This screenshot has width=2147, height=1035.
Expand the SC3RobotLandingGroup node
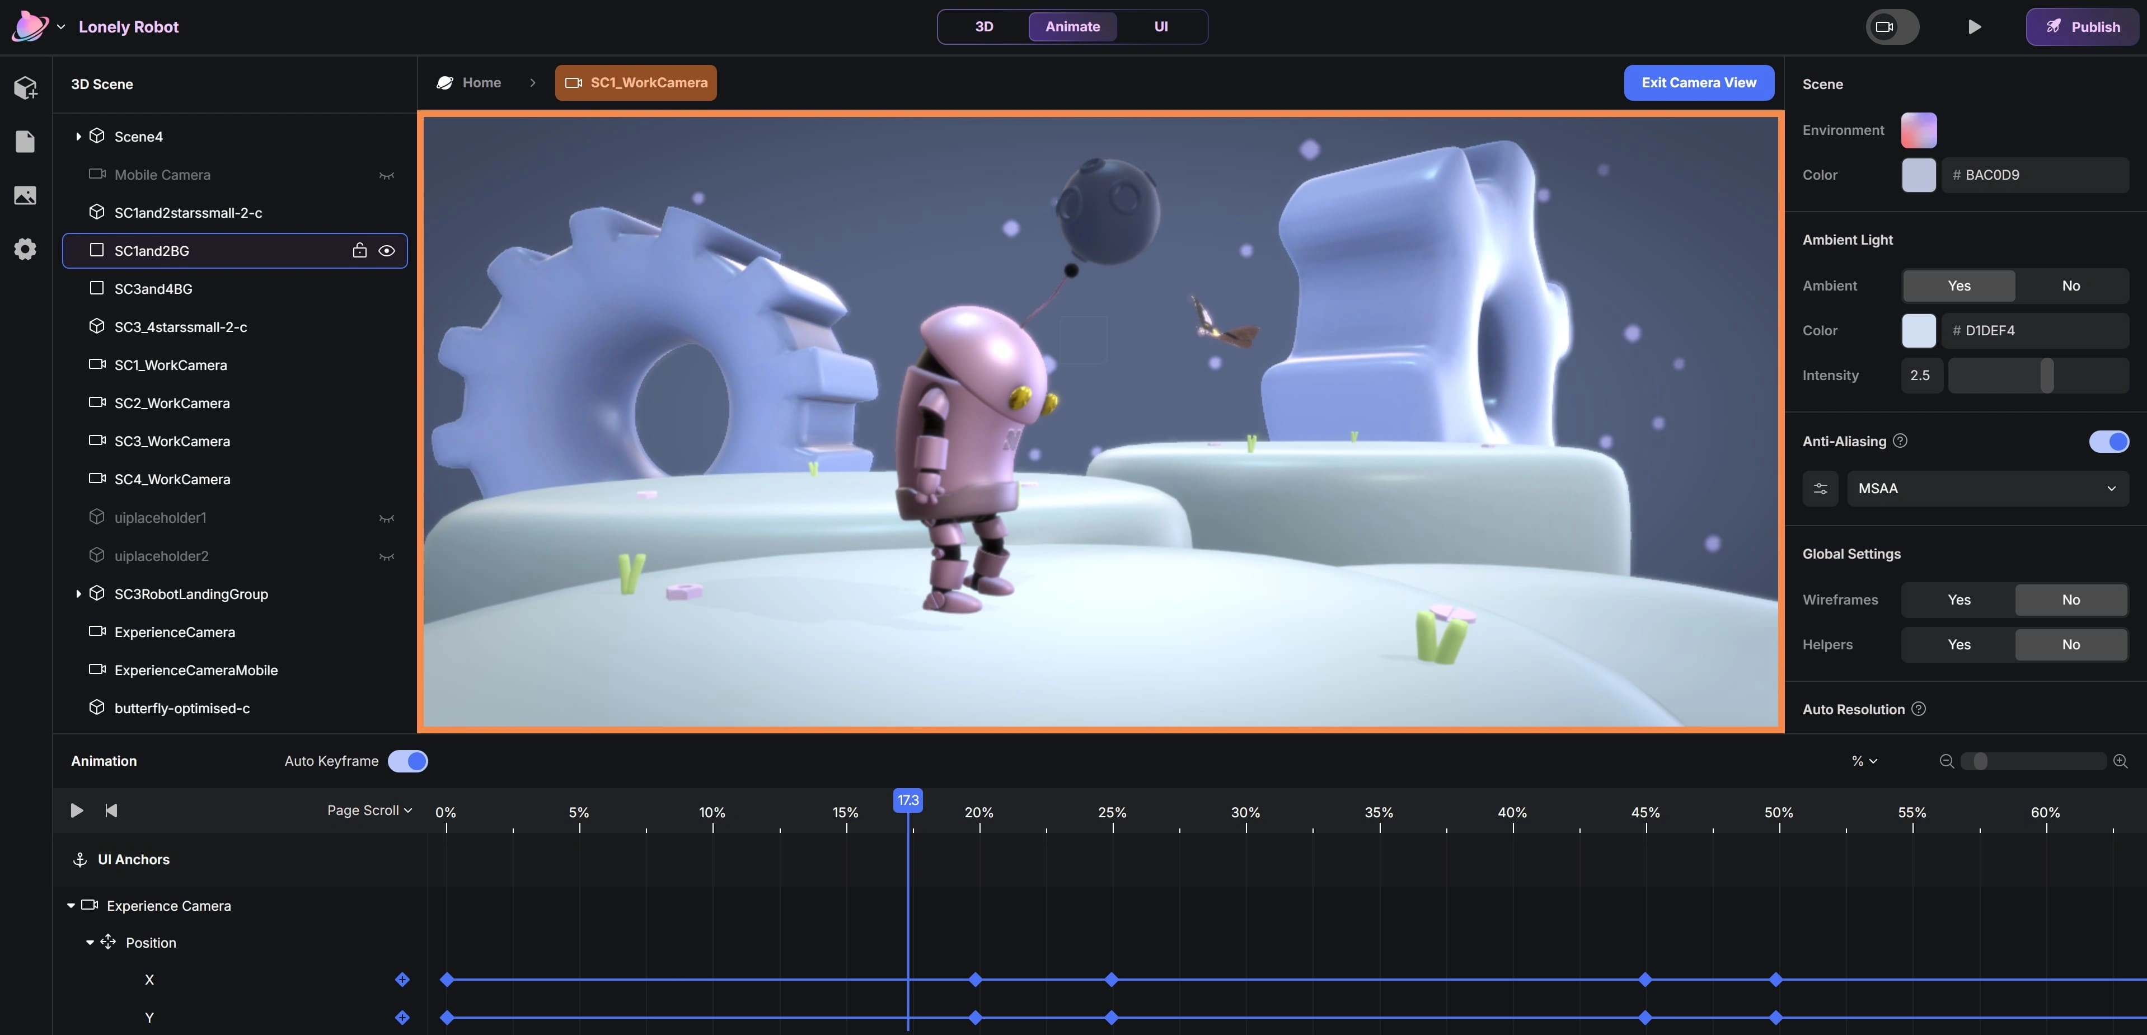pos(78,593)
